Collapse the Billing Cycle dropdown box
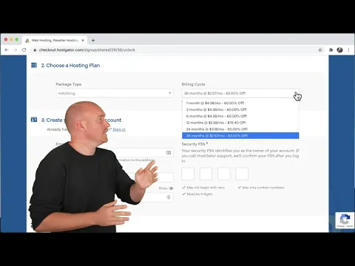355x266 pixels. 240,93
